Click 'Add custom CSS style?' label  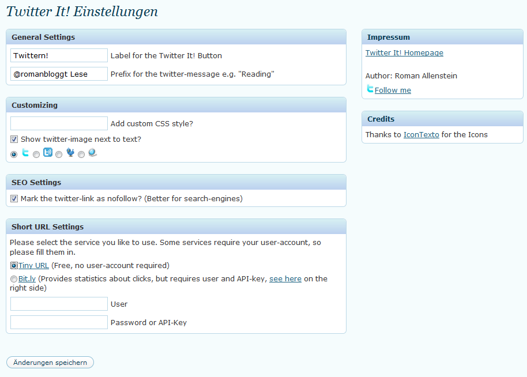click(x=152, y=124)
